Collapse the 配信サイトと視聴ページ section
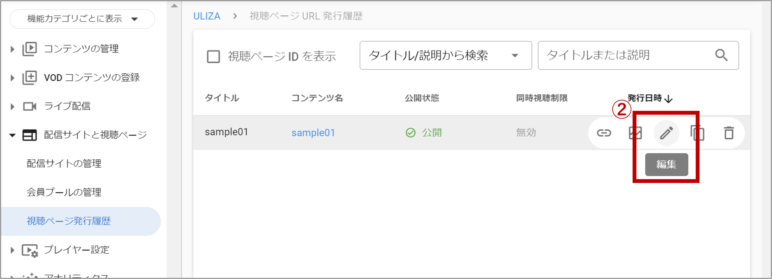The width and height of the screenshot is (772, 279). (12, 135)
